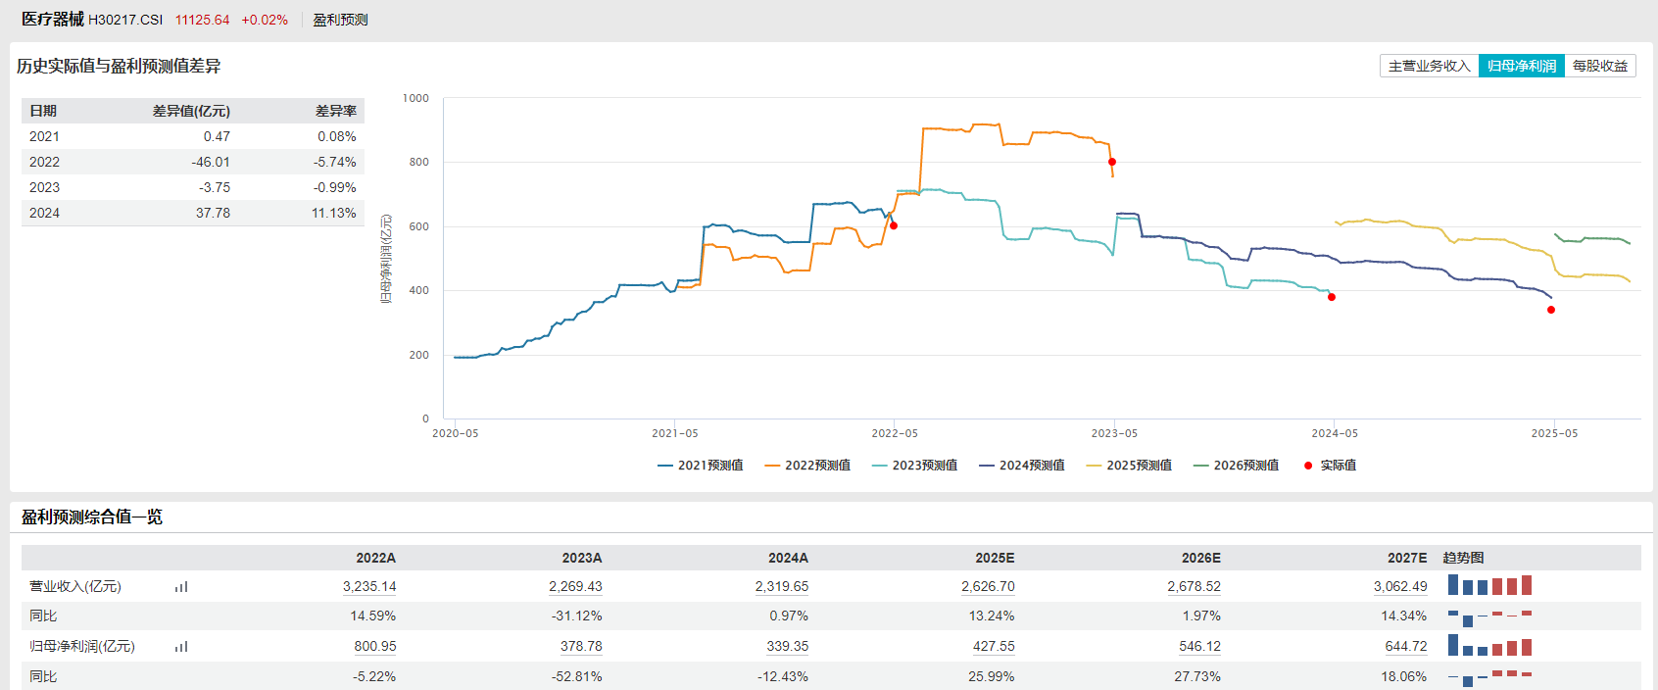Viewport: 1658px width, 690px height.
Task: Click the 2024 row in difference table
Action: 192,213
